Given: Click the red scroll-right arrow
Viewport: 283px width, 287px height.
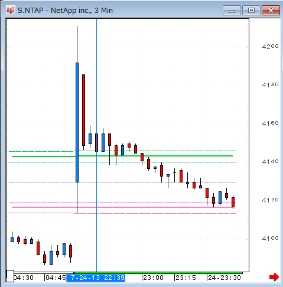Looking at the screenshot, I should tap(274, 277).
